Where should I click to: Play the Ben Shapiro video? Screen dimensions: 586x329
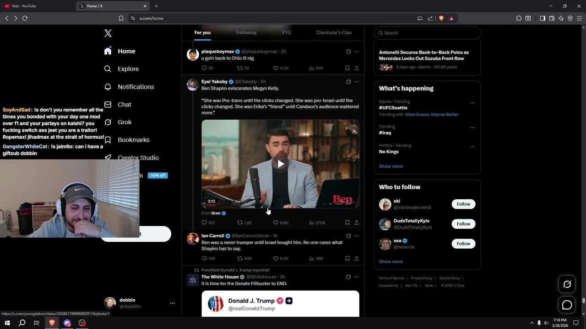click(x=281, y=164)
